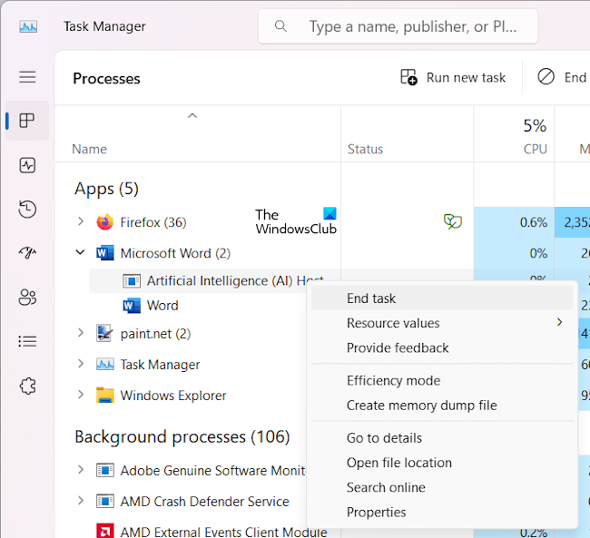Image resolution: width=590 pixels, height=538 pixels.
Task: Click the Run new task button
Action: 453,78
